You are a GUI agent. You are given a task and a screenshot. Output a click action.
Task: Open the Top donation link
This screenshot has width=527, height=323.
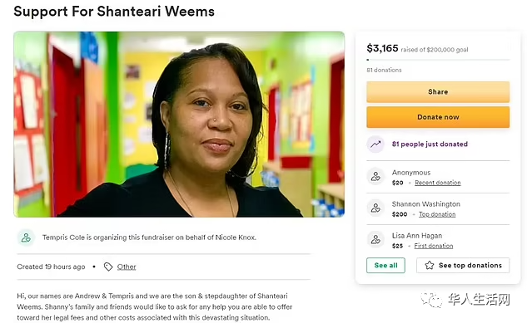437,214
